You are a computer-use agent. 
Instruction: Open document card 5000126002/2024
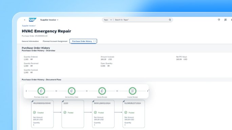point(103,114)
